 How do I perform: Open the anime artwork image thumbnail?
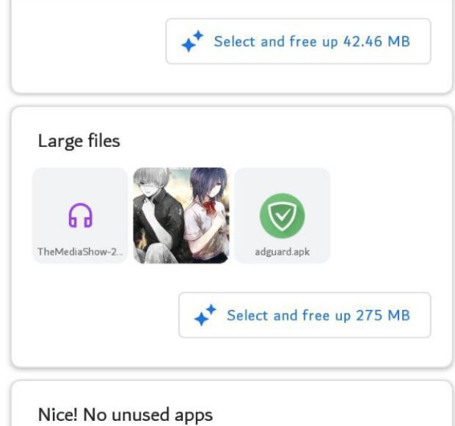[181, 215]
